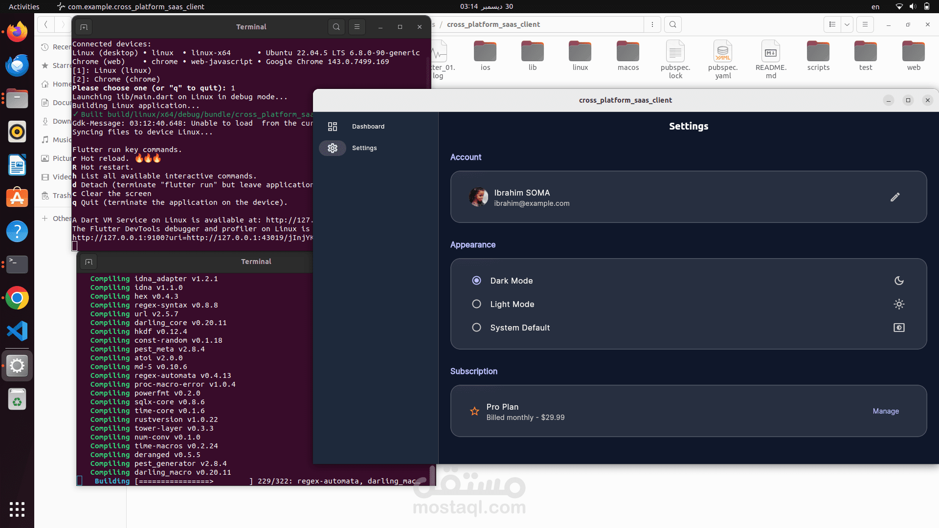Select the System Default radio button
Viewport: 939px width, 528px height.
click(476, 328)
